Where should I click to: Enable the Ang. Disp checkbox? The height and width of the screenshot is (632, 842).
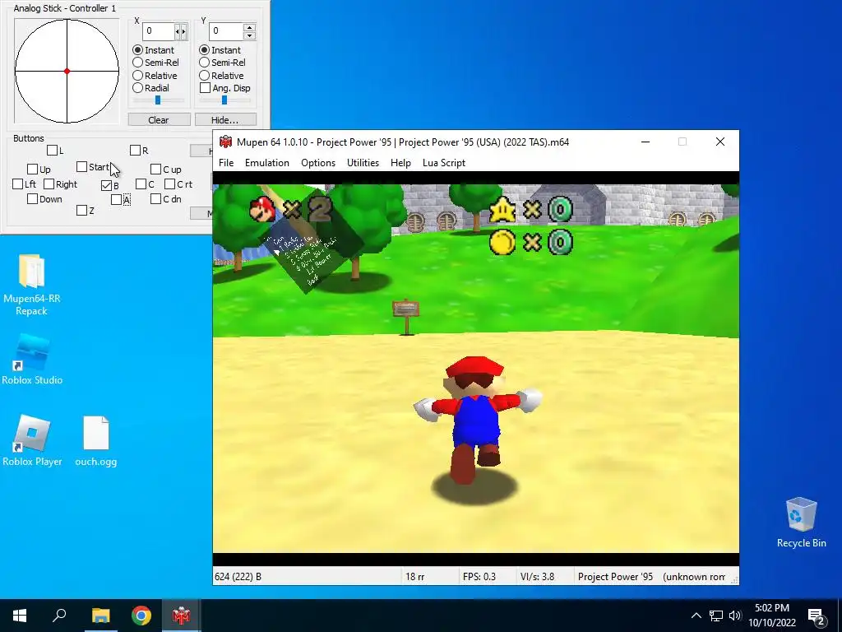coord(205,87)
